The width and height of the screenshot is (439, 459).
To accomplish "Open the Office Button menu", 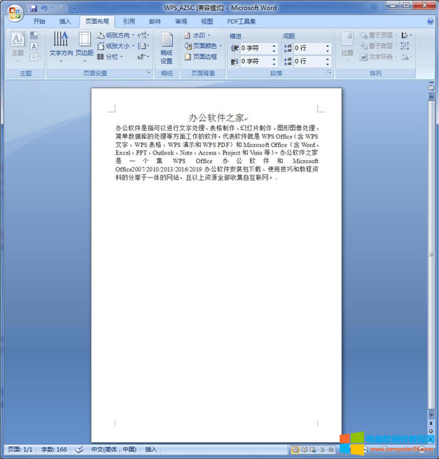I will (15, 13).
